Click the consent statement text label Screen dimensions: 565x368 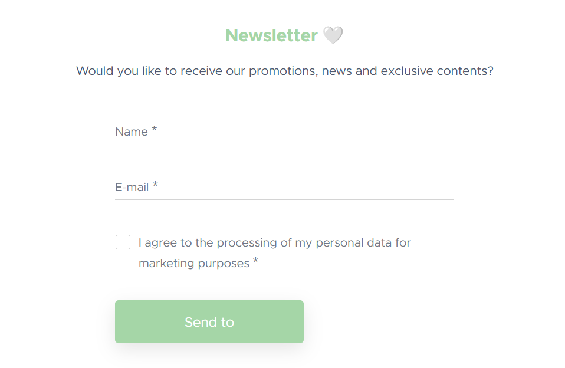(274, 242)
